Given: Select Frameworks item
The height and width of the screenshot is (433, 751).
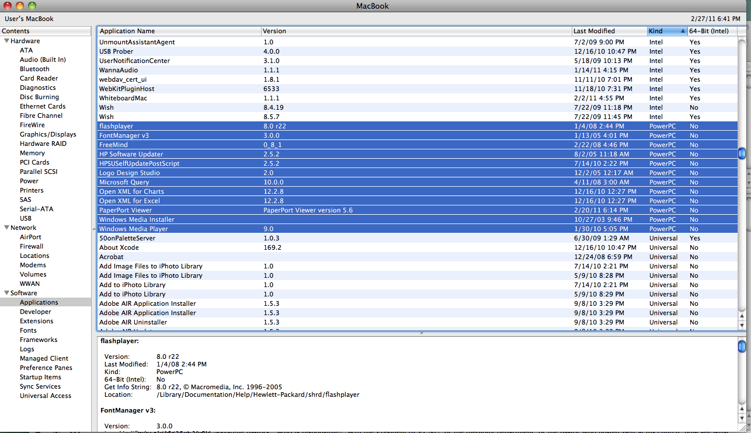Looking at the screenshot, I should (x=39, y=340).
